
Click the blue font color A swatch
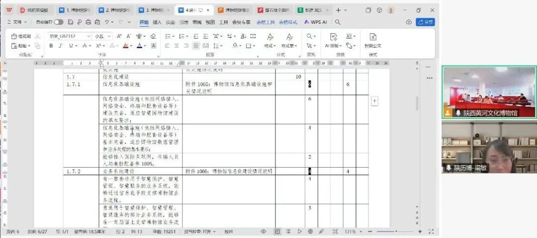point(139,46)
